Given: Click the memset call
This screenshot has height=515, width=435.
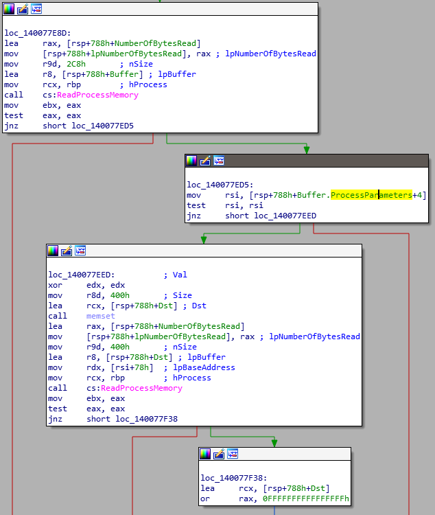Looking at the screenshot, I should tap(101, 316).
